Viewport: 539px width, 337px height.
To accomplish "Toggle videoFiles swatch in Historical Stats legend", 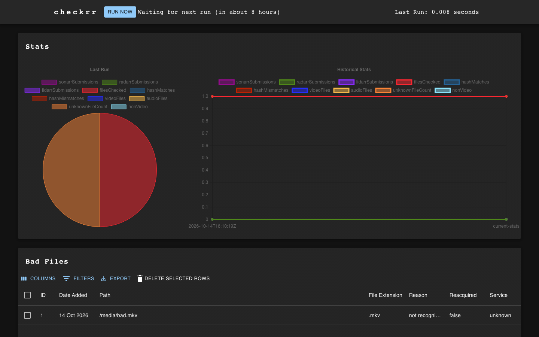I will (x=299, y=90).
